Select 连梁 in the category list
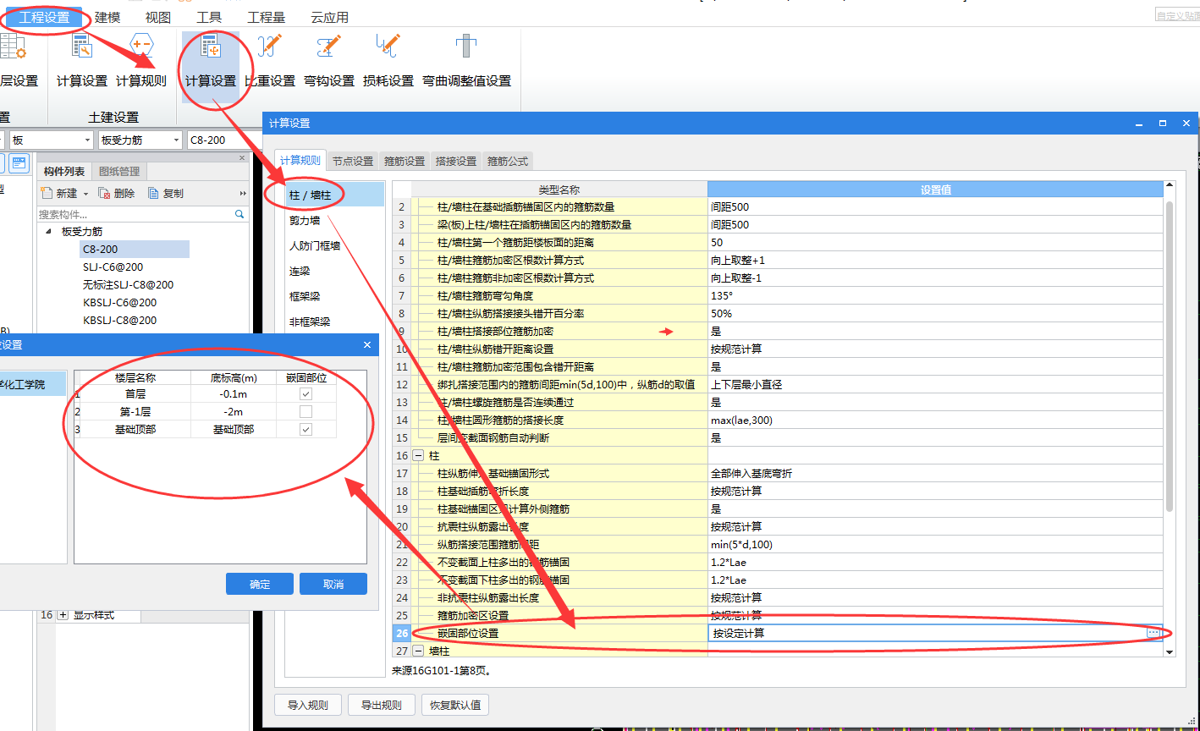This screenshot has height=731, width=1200. [334, 271]
